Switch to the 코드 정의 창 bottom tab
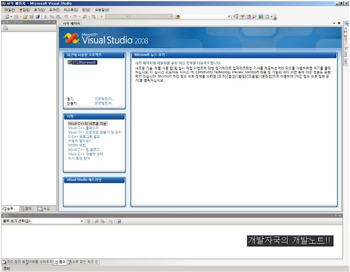The image size is (350, 272). [14, 262]
